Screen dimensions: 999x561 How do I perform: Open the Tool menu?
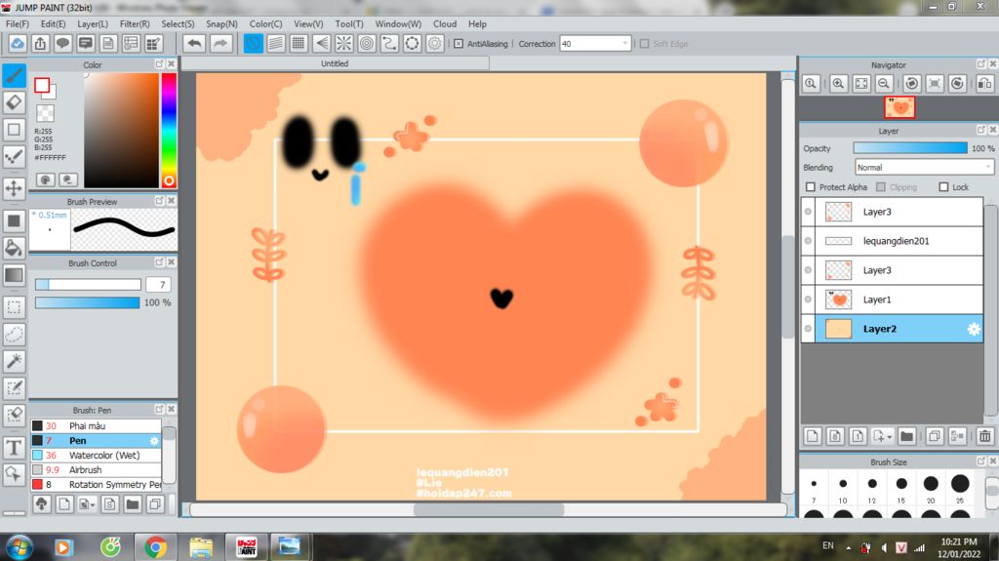349,23
